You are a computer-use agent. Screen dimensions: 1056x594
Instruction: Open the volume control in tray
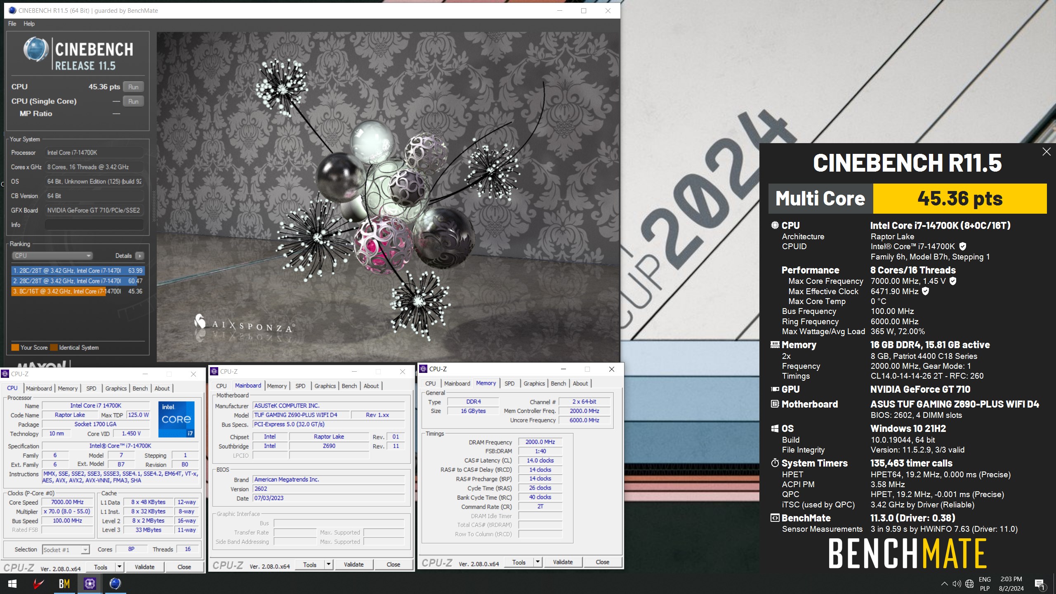pyautogui.click(x=957, y=584)
